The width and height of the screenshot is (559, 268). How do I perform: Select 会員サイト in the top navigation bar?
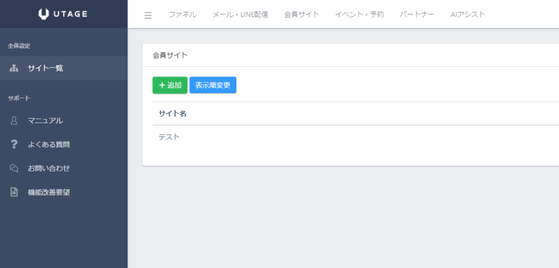click(301, 15)
